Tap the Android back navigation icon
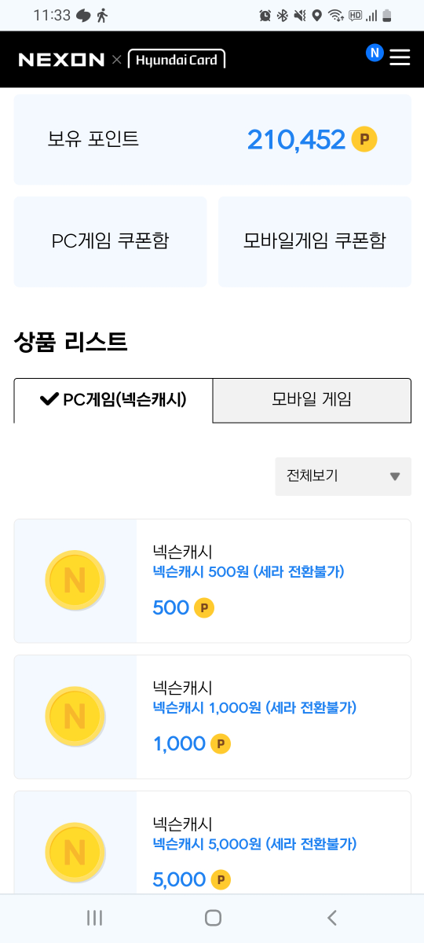This screenshot has height=943, width=424. tap(332, 917)
